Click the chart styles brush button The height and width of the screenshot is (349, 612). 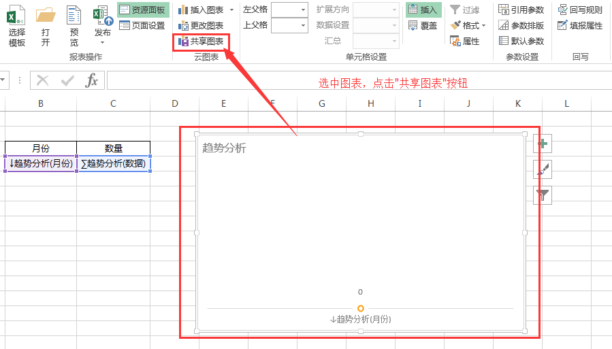543,169
